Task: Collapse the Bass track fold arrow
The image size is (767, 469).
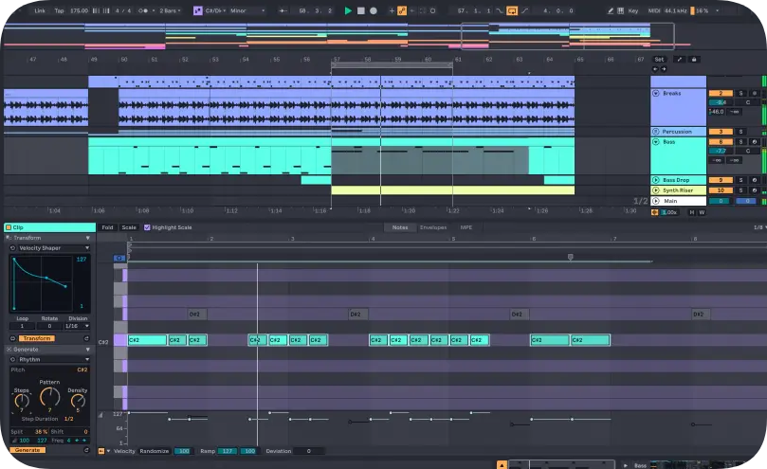Action: click(656, 142)
